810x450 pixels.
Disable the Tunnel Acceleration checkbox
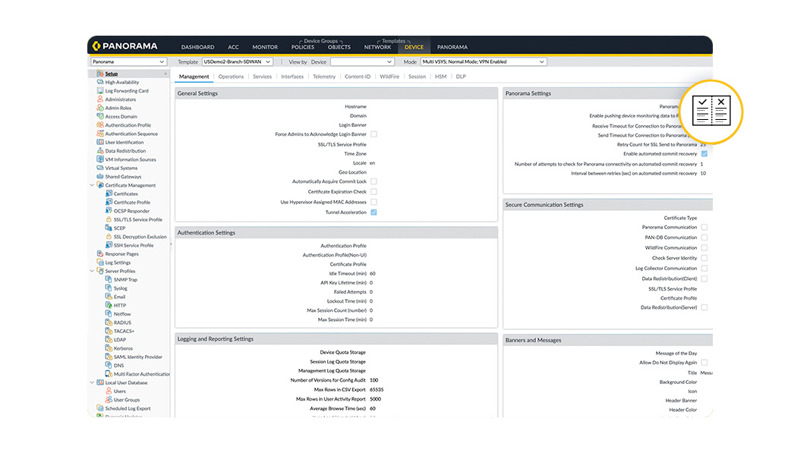(x=373, y=212)
